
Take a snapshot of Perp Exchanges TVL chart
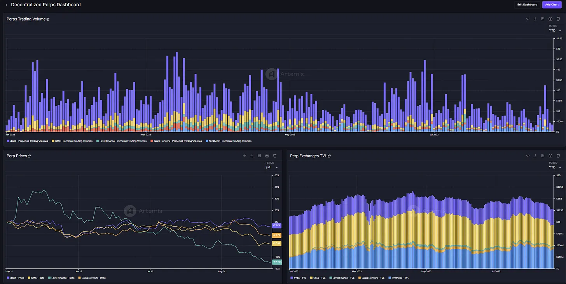point(550,156)
